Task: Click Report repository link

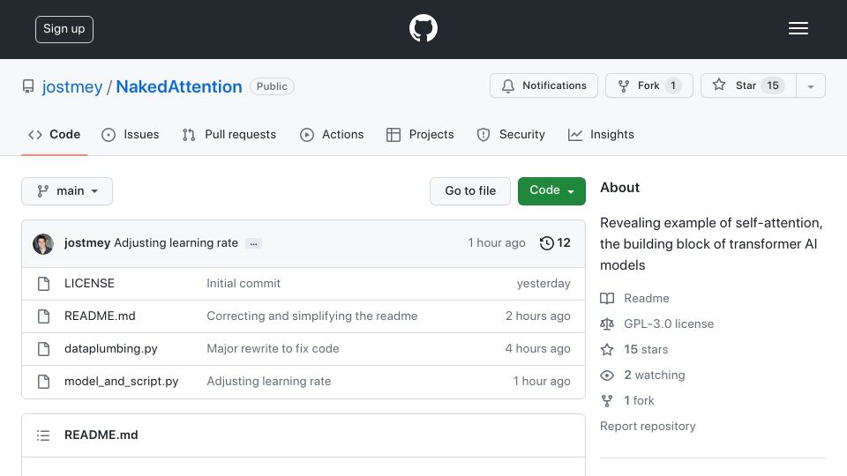Action: coord(648,427)
